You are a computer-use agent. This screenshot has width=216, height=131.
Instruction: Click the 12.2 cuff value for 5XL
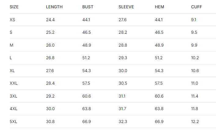tap(195, 121)
